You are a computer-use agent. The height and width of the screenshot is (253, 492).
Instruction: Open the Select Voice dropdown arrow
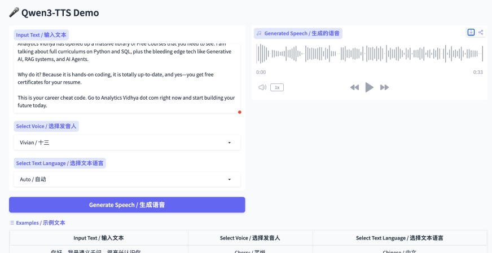[230, 143]
